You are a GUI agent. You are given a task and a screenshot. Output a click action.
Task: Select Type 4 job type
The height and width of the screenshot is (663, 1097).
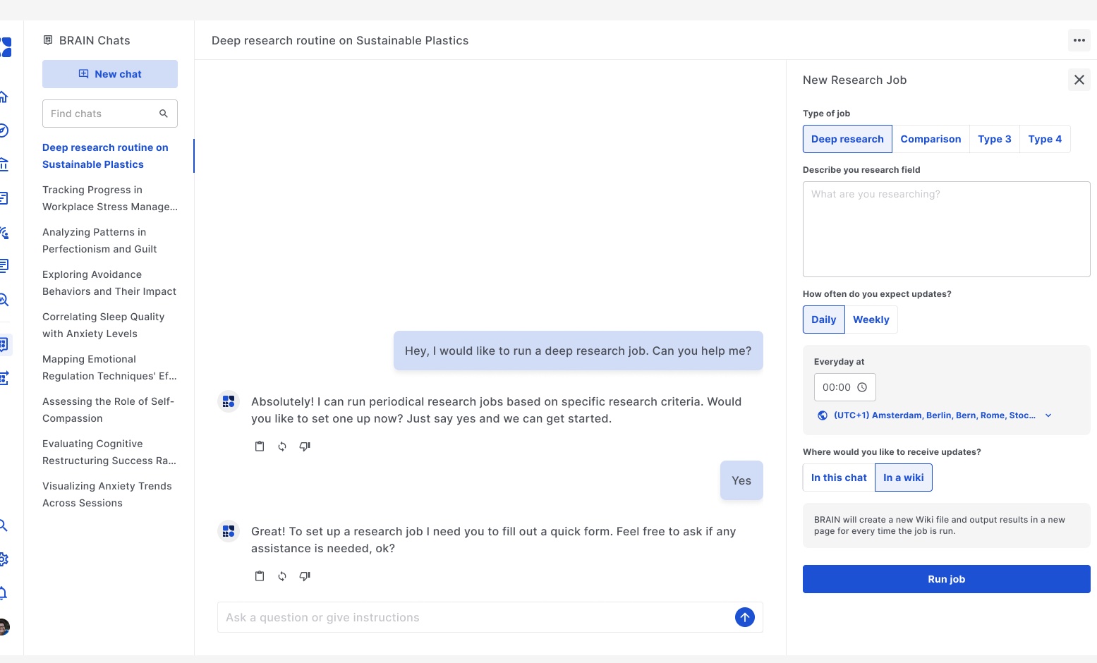pyautogui.click(x=1045, y=139)
